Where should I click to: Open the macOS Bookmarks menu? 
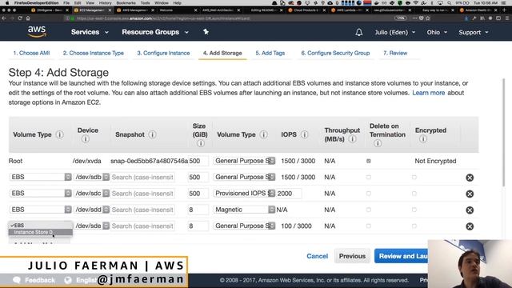pyautogui.click(x=126, y=2)
